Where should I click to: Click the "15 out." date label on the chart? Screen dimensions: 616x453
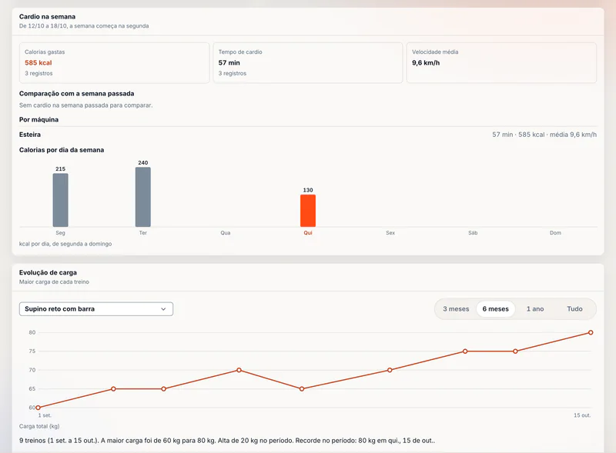point(582,415)
